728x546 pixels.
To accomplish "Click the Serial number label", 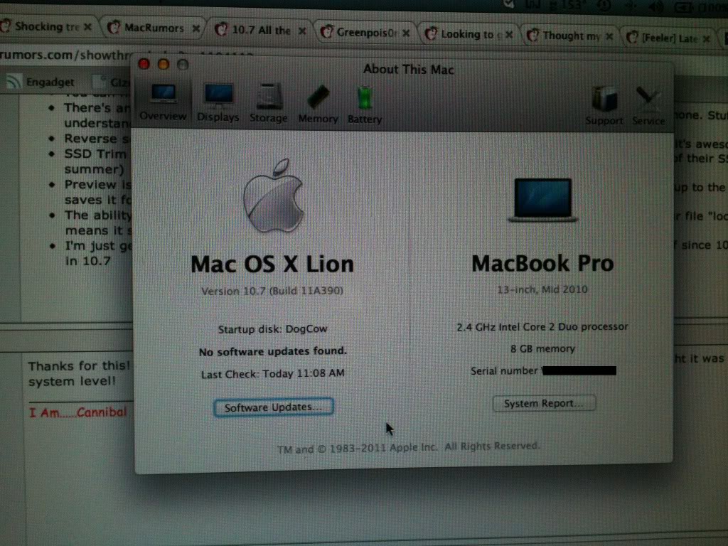I will pyautogui.click(x=504, y=370).
